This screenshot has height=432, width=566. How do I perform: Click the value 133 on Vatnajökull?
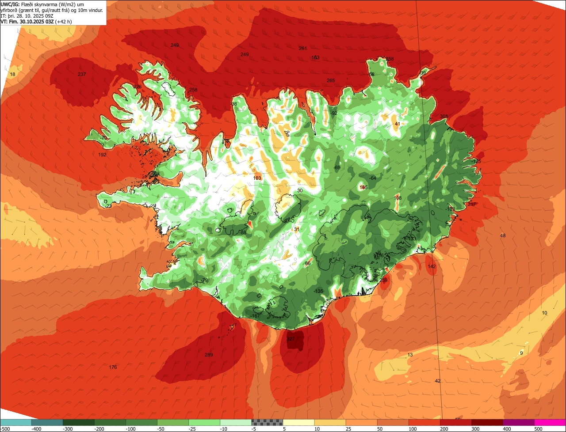(x=412, y=239)
